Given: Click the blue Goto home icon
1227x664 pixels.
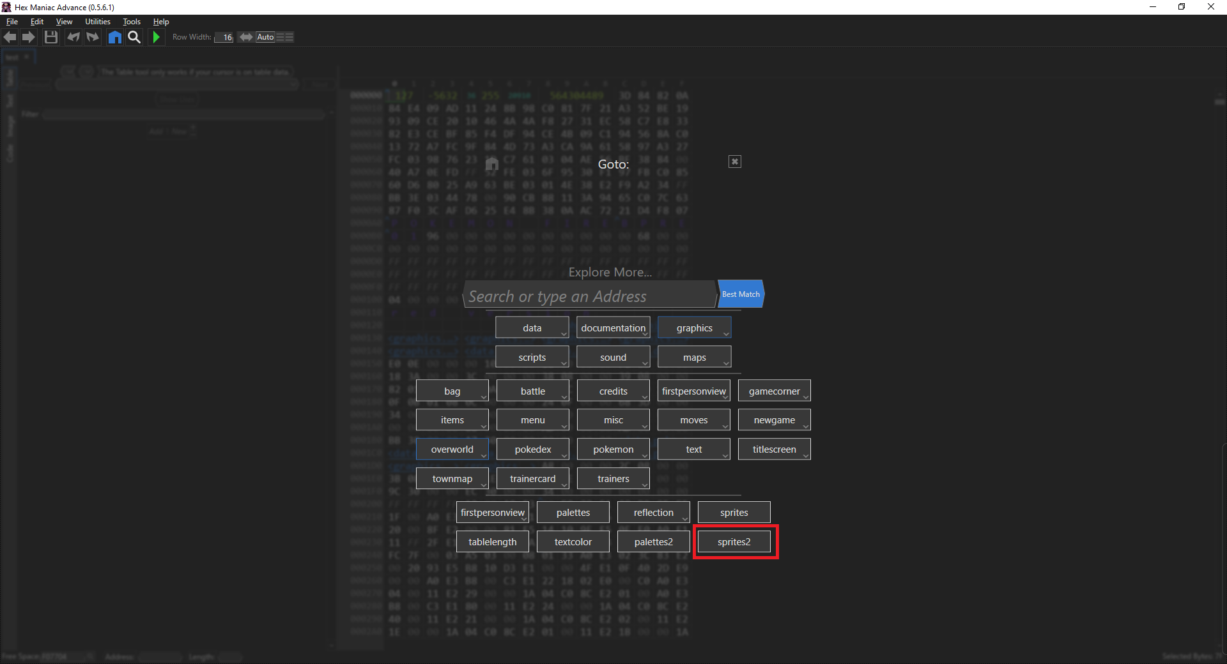Looking at the screenshot, I should [x=114, y=37].
